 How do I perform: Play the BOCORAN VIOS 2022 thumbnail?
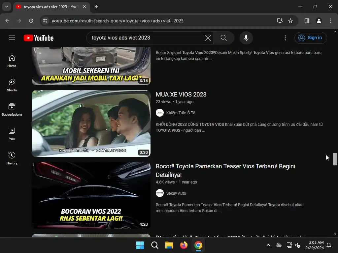tap(91, 195)
